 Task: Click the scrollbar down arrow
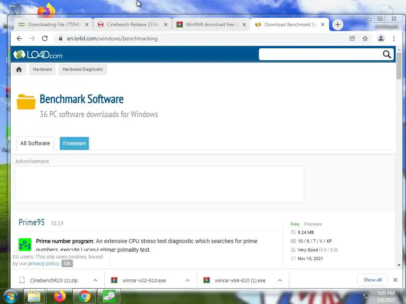(x=399, y=265)
